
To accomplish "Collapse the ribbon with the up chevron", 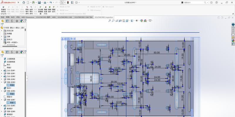I will click(233, 14).
